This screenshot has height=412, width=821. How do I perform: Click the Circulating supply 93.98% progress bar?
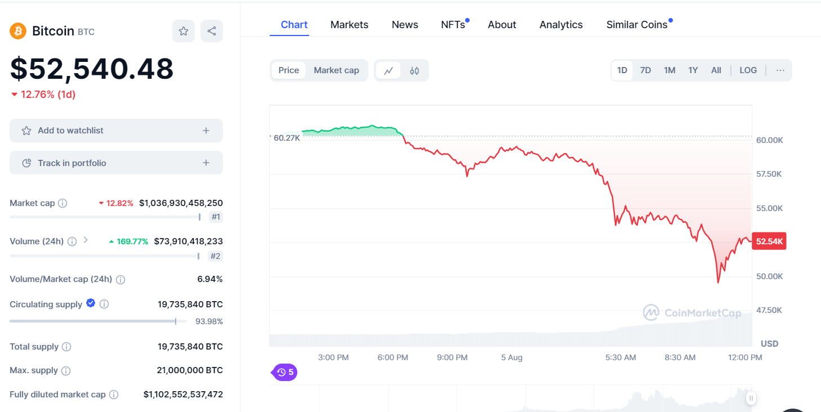click(99, 321)
